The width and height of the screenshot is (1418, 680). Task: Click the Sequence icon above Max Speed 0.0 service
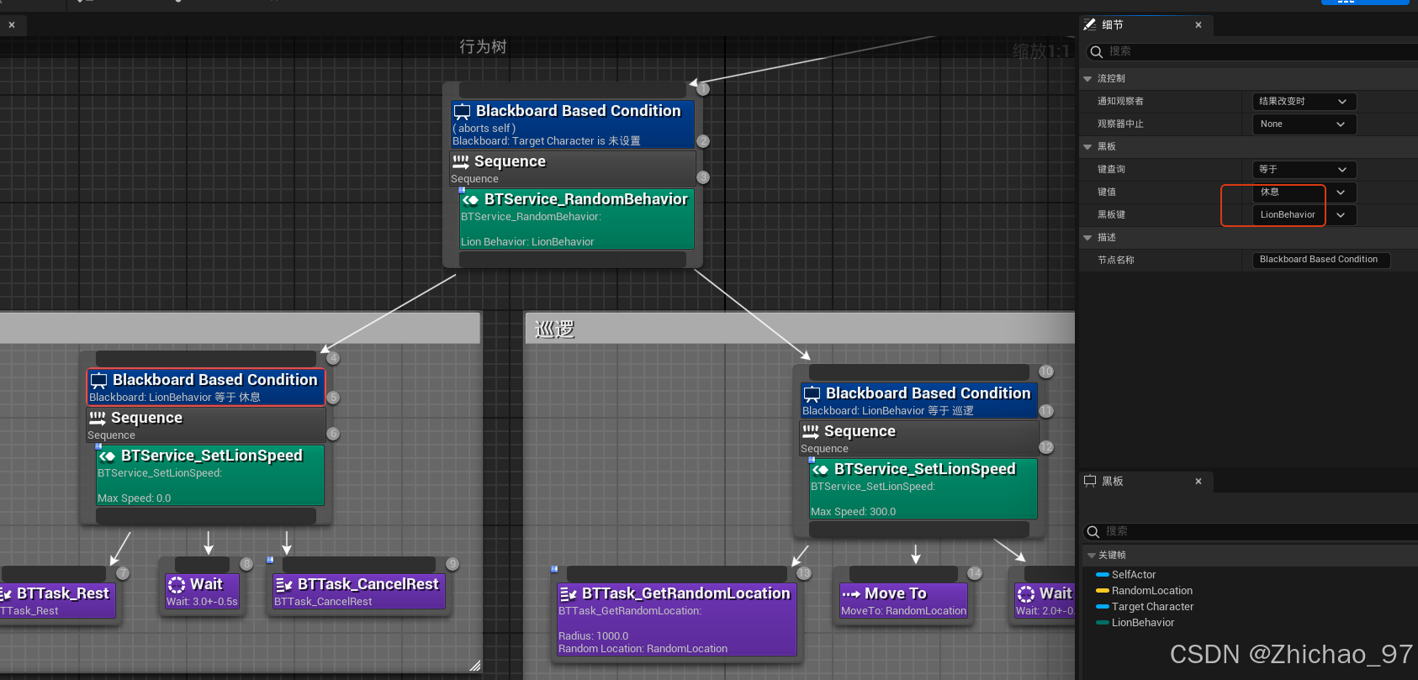(x=98, y=418)
